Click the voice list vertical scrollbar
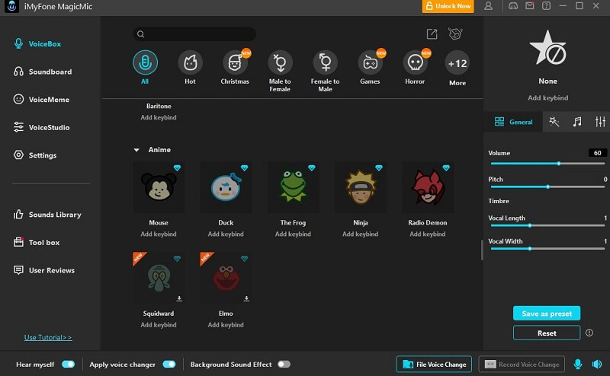 tap(482, 250)
